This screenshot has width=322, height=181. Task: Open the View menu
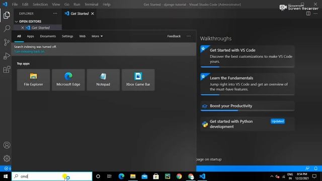coord(56,5)
